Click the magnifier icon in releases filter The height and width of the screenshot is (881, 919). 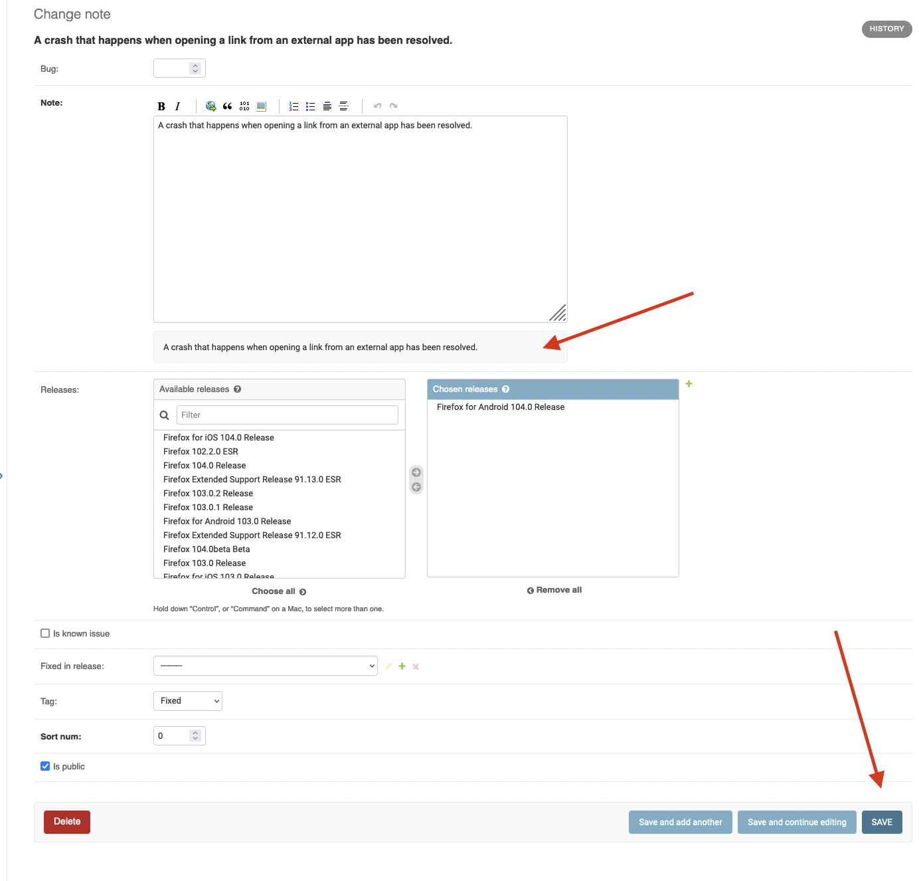coord(165,415)
